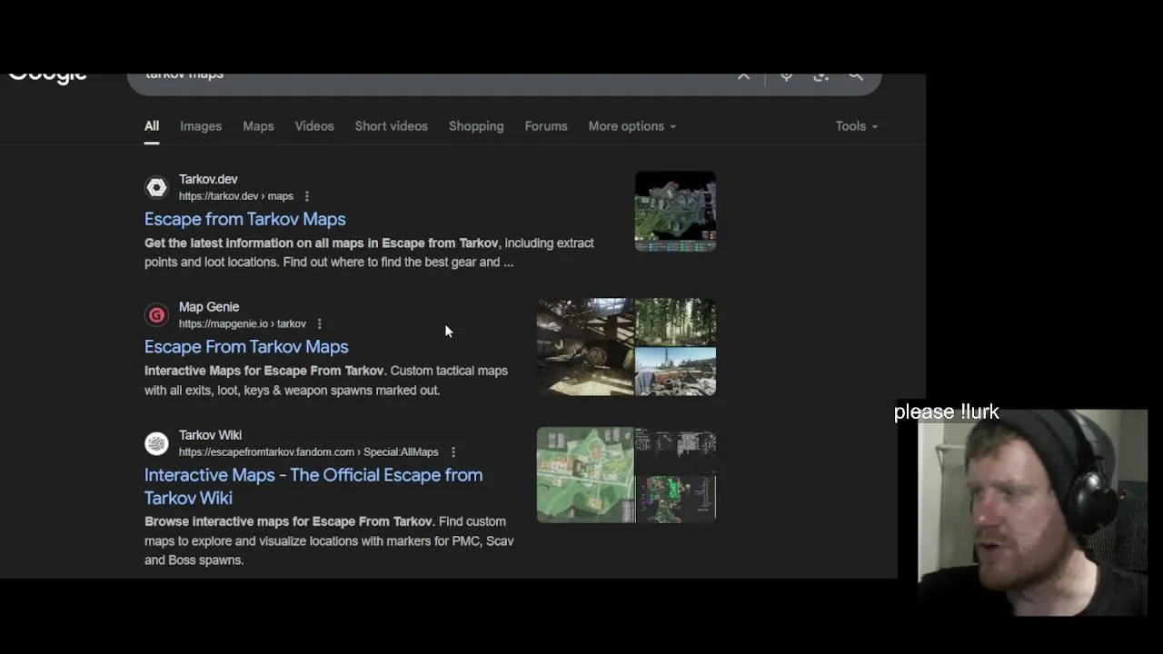
Task: Click the Tarkov Wiki site favicon
Action: 156,443
